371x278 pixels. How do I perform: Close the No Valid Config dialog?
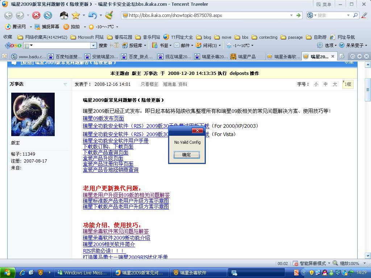pos(197,130)
